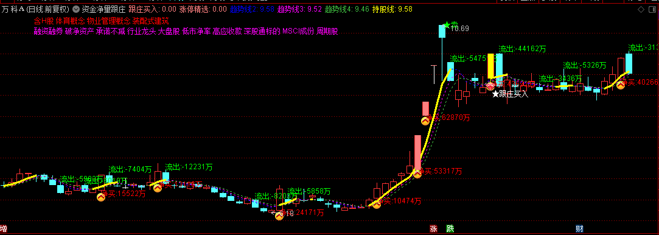Click the 流出:-5858万 outflow label
This screenshot has height=235, width=659.
[309, 191]
